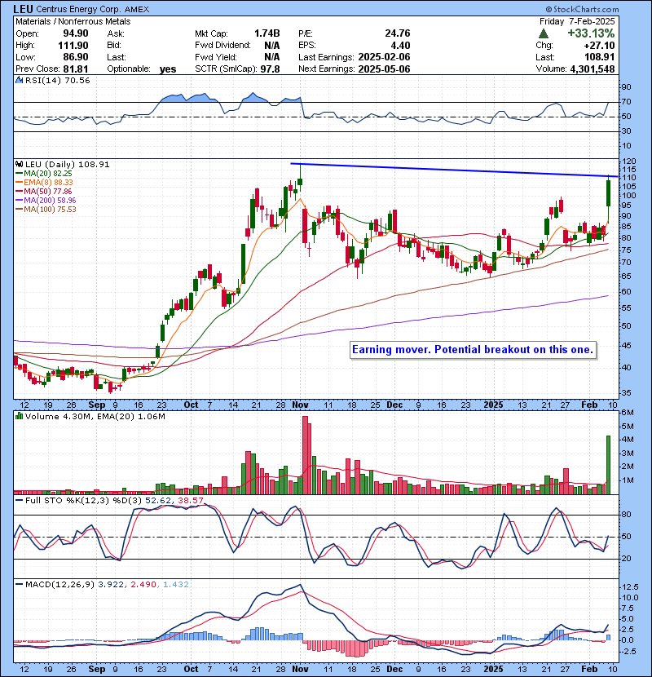The image size is (652, 677).
Task: Click the Prev Close value 81.81
Action: coord(76,69)
